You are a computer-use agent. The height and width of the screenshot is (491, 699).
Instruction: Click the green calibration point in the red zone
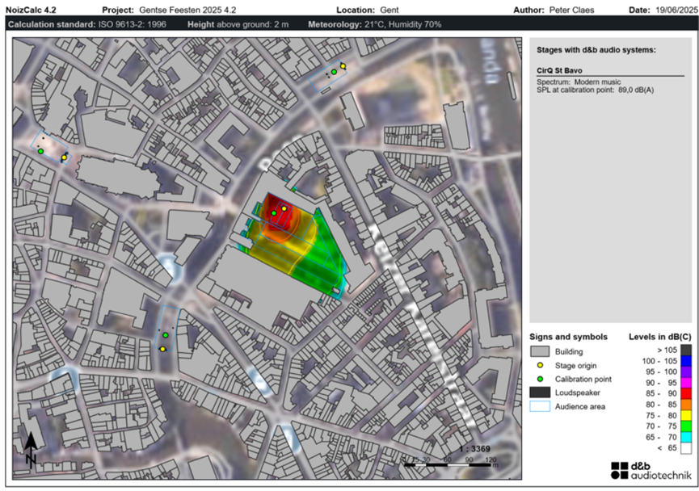coord(274,213)
